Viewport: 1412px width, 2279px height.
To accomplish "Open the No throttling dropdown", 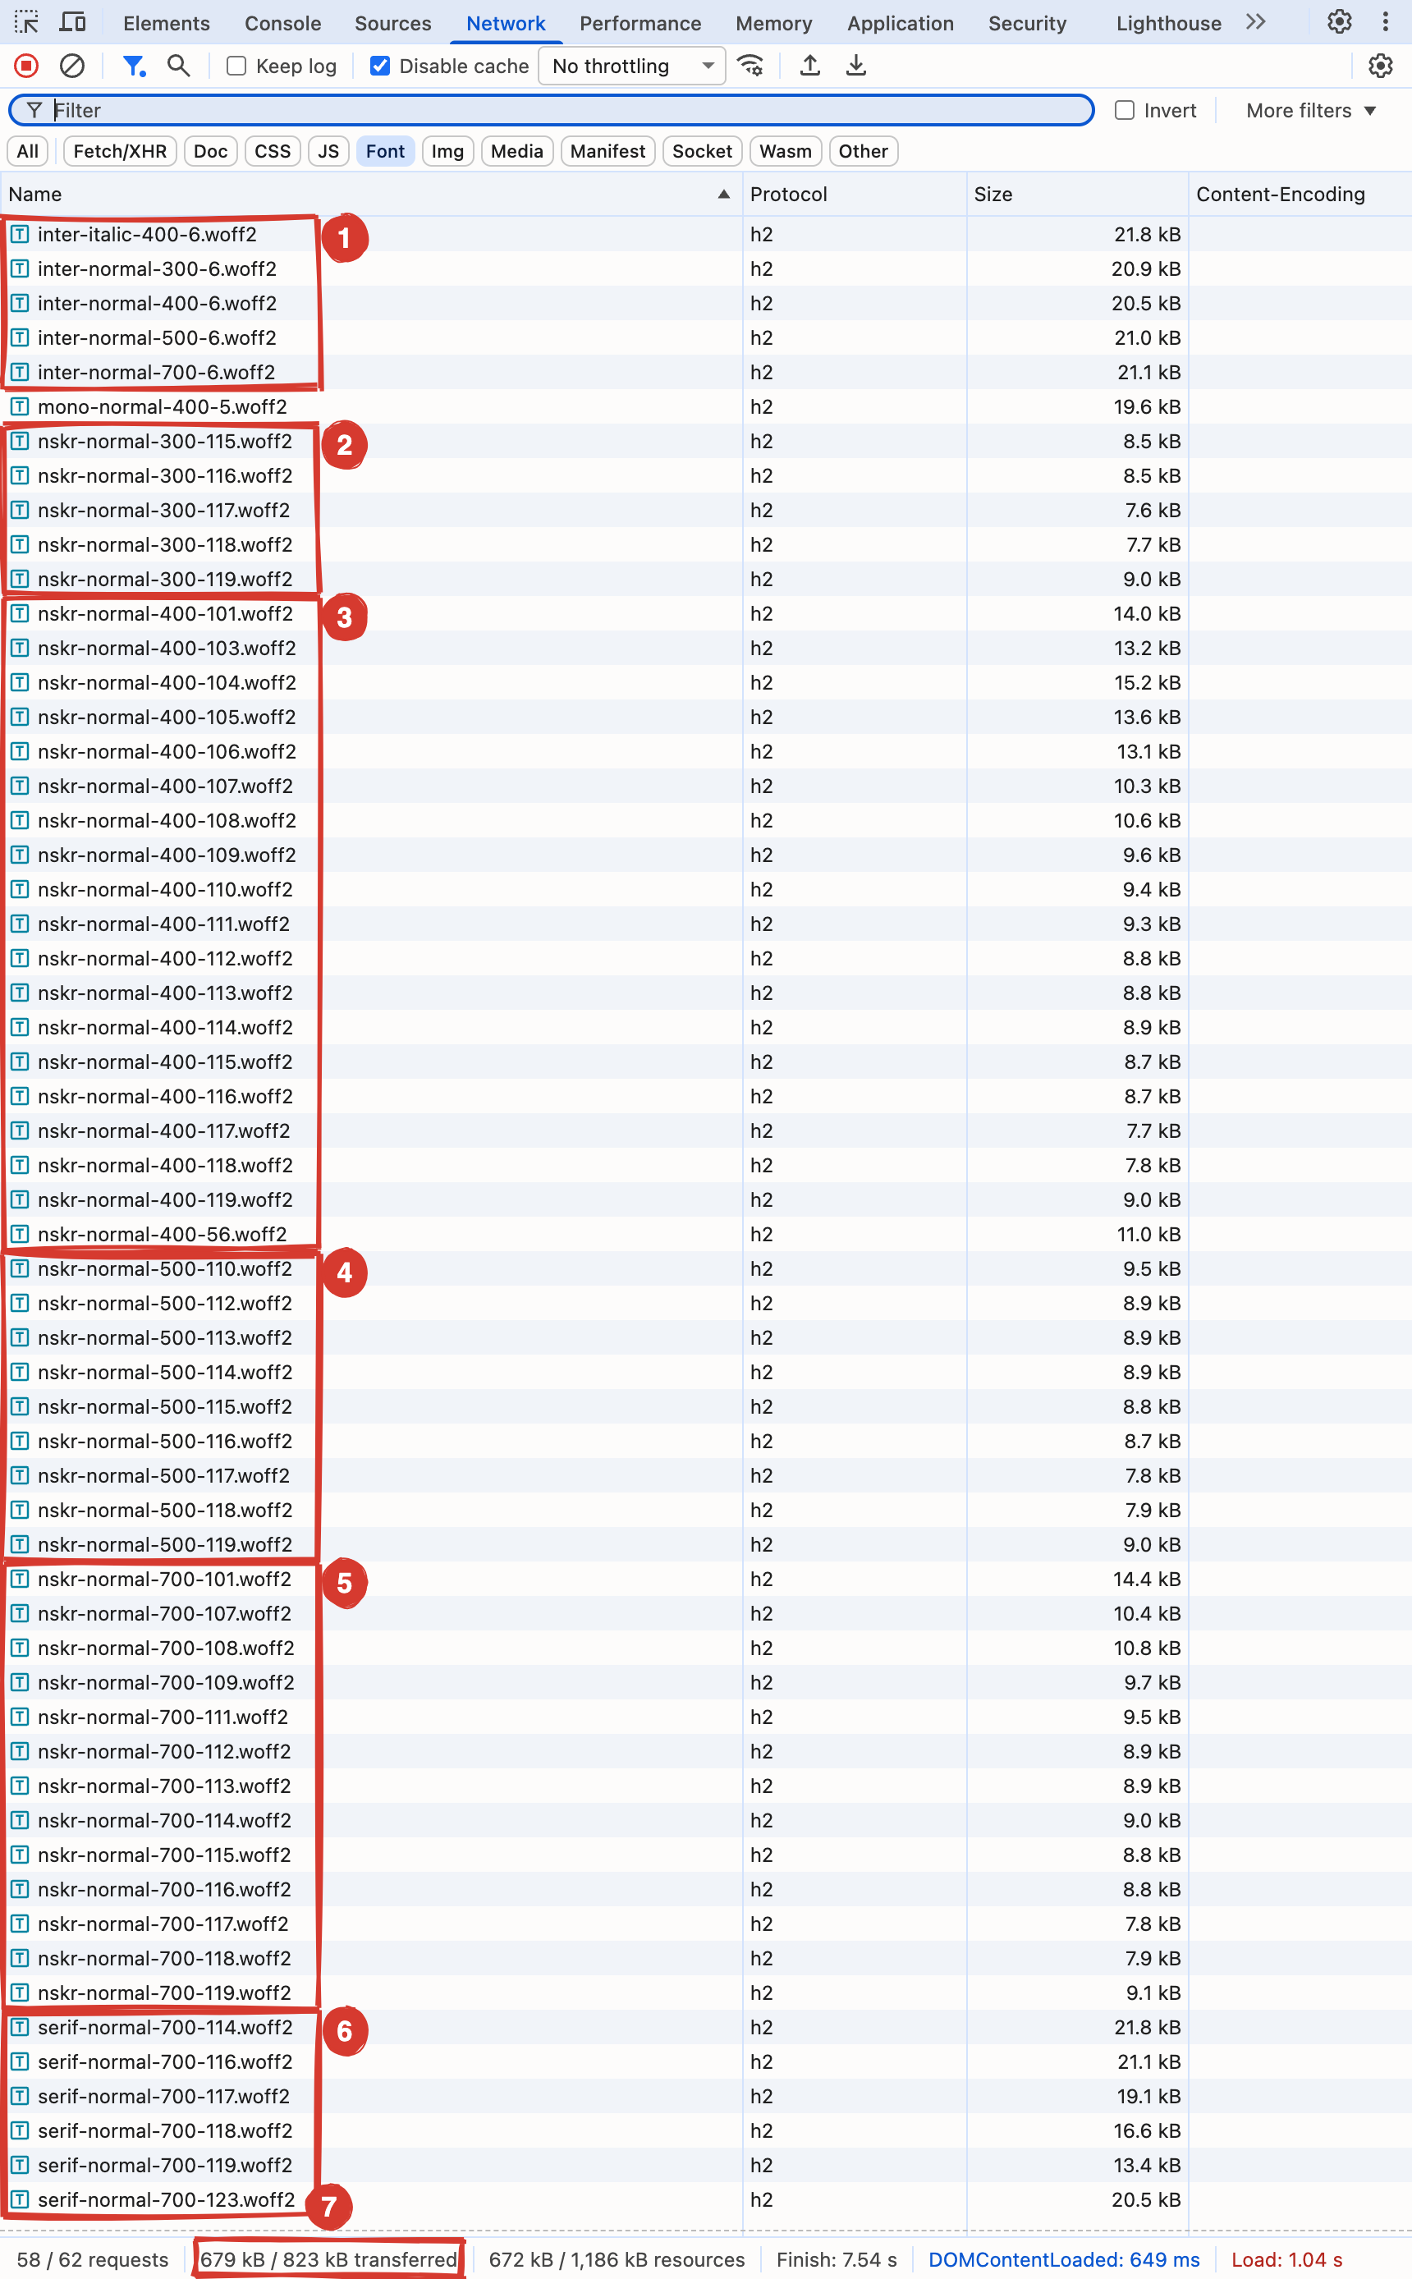I will pos(632,66).
